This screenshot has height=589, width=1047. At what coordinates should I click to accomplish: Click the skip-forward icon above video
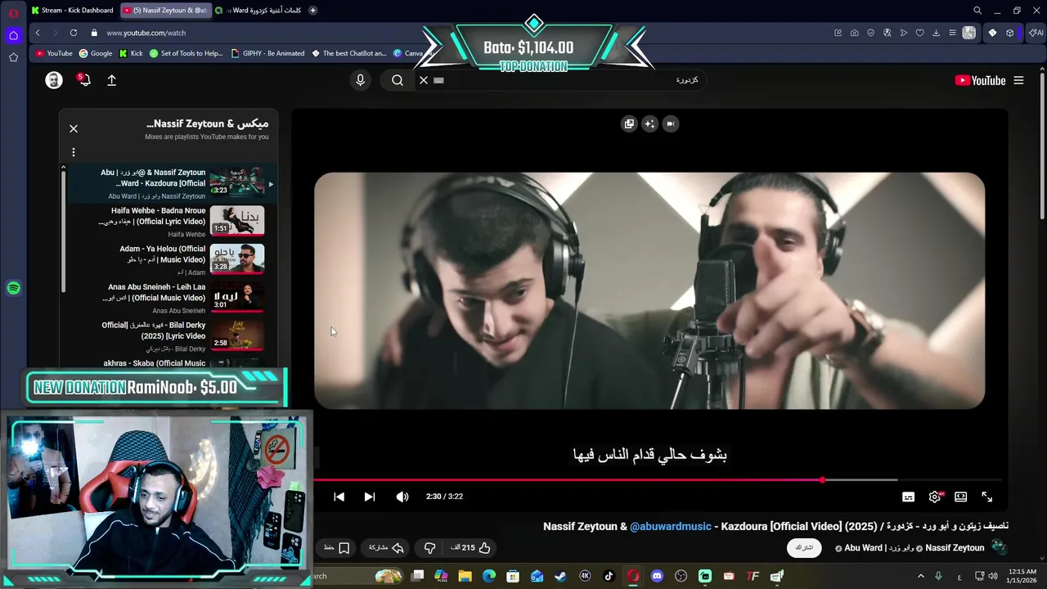coord(670,124)
